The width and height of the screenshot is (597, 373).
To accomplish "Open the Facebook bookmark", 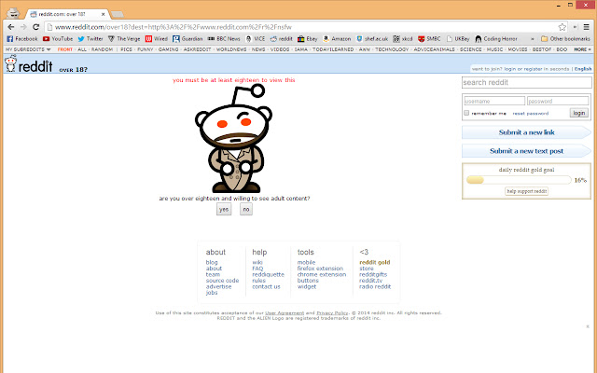I will coord(21,39).
